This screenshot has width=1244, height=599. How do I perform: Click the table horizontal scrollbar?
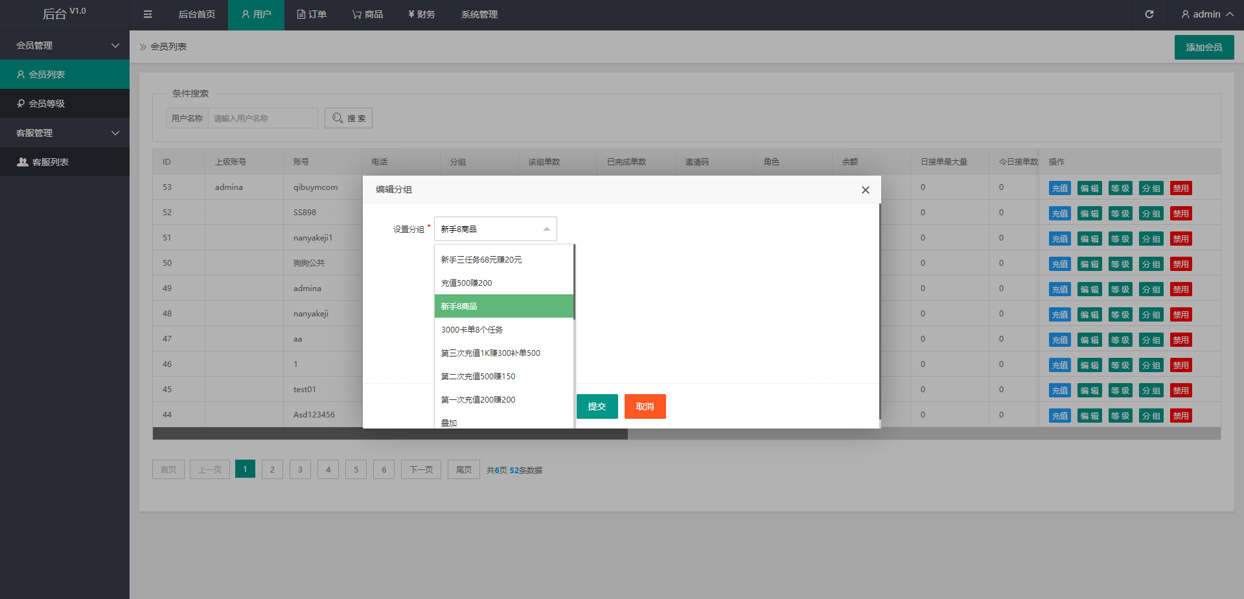(x=390, y=434)
